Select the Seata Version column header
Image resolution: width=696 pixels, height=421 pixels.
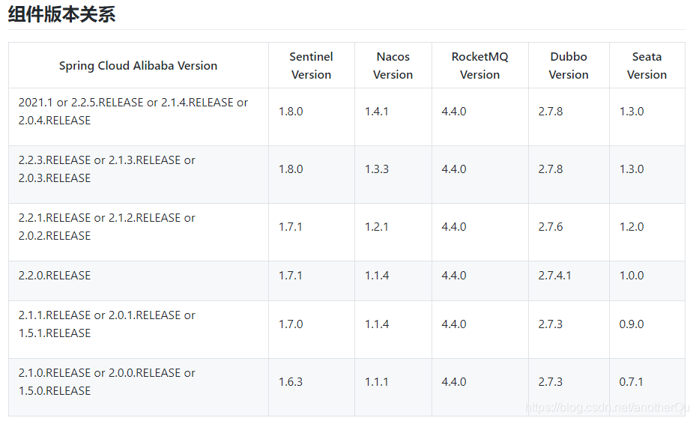(647, 66)
